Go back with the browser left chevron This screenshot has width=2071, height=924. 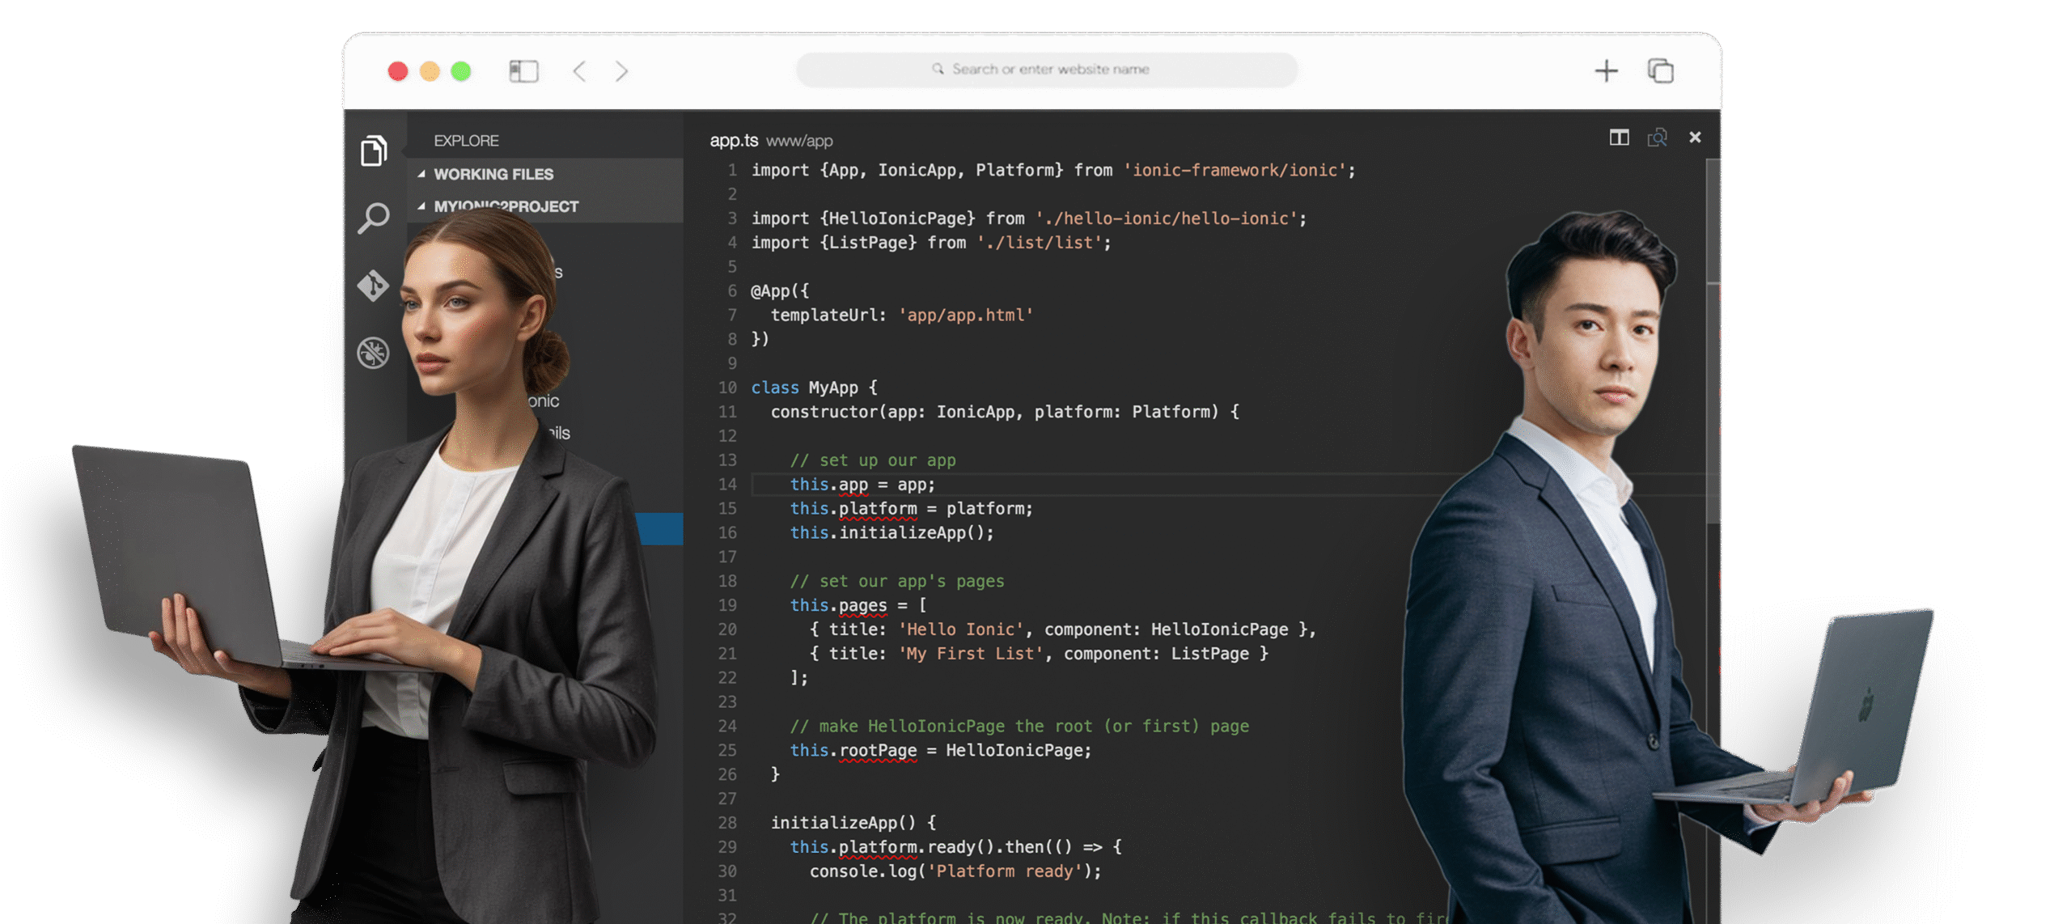tap(579, 71)
